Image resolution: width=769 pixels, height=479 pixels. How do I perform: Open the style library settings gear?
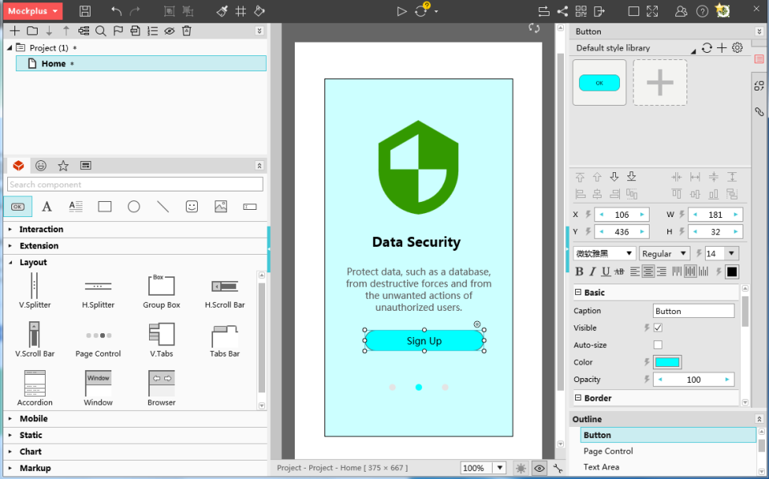(737, 47)
